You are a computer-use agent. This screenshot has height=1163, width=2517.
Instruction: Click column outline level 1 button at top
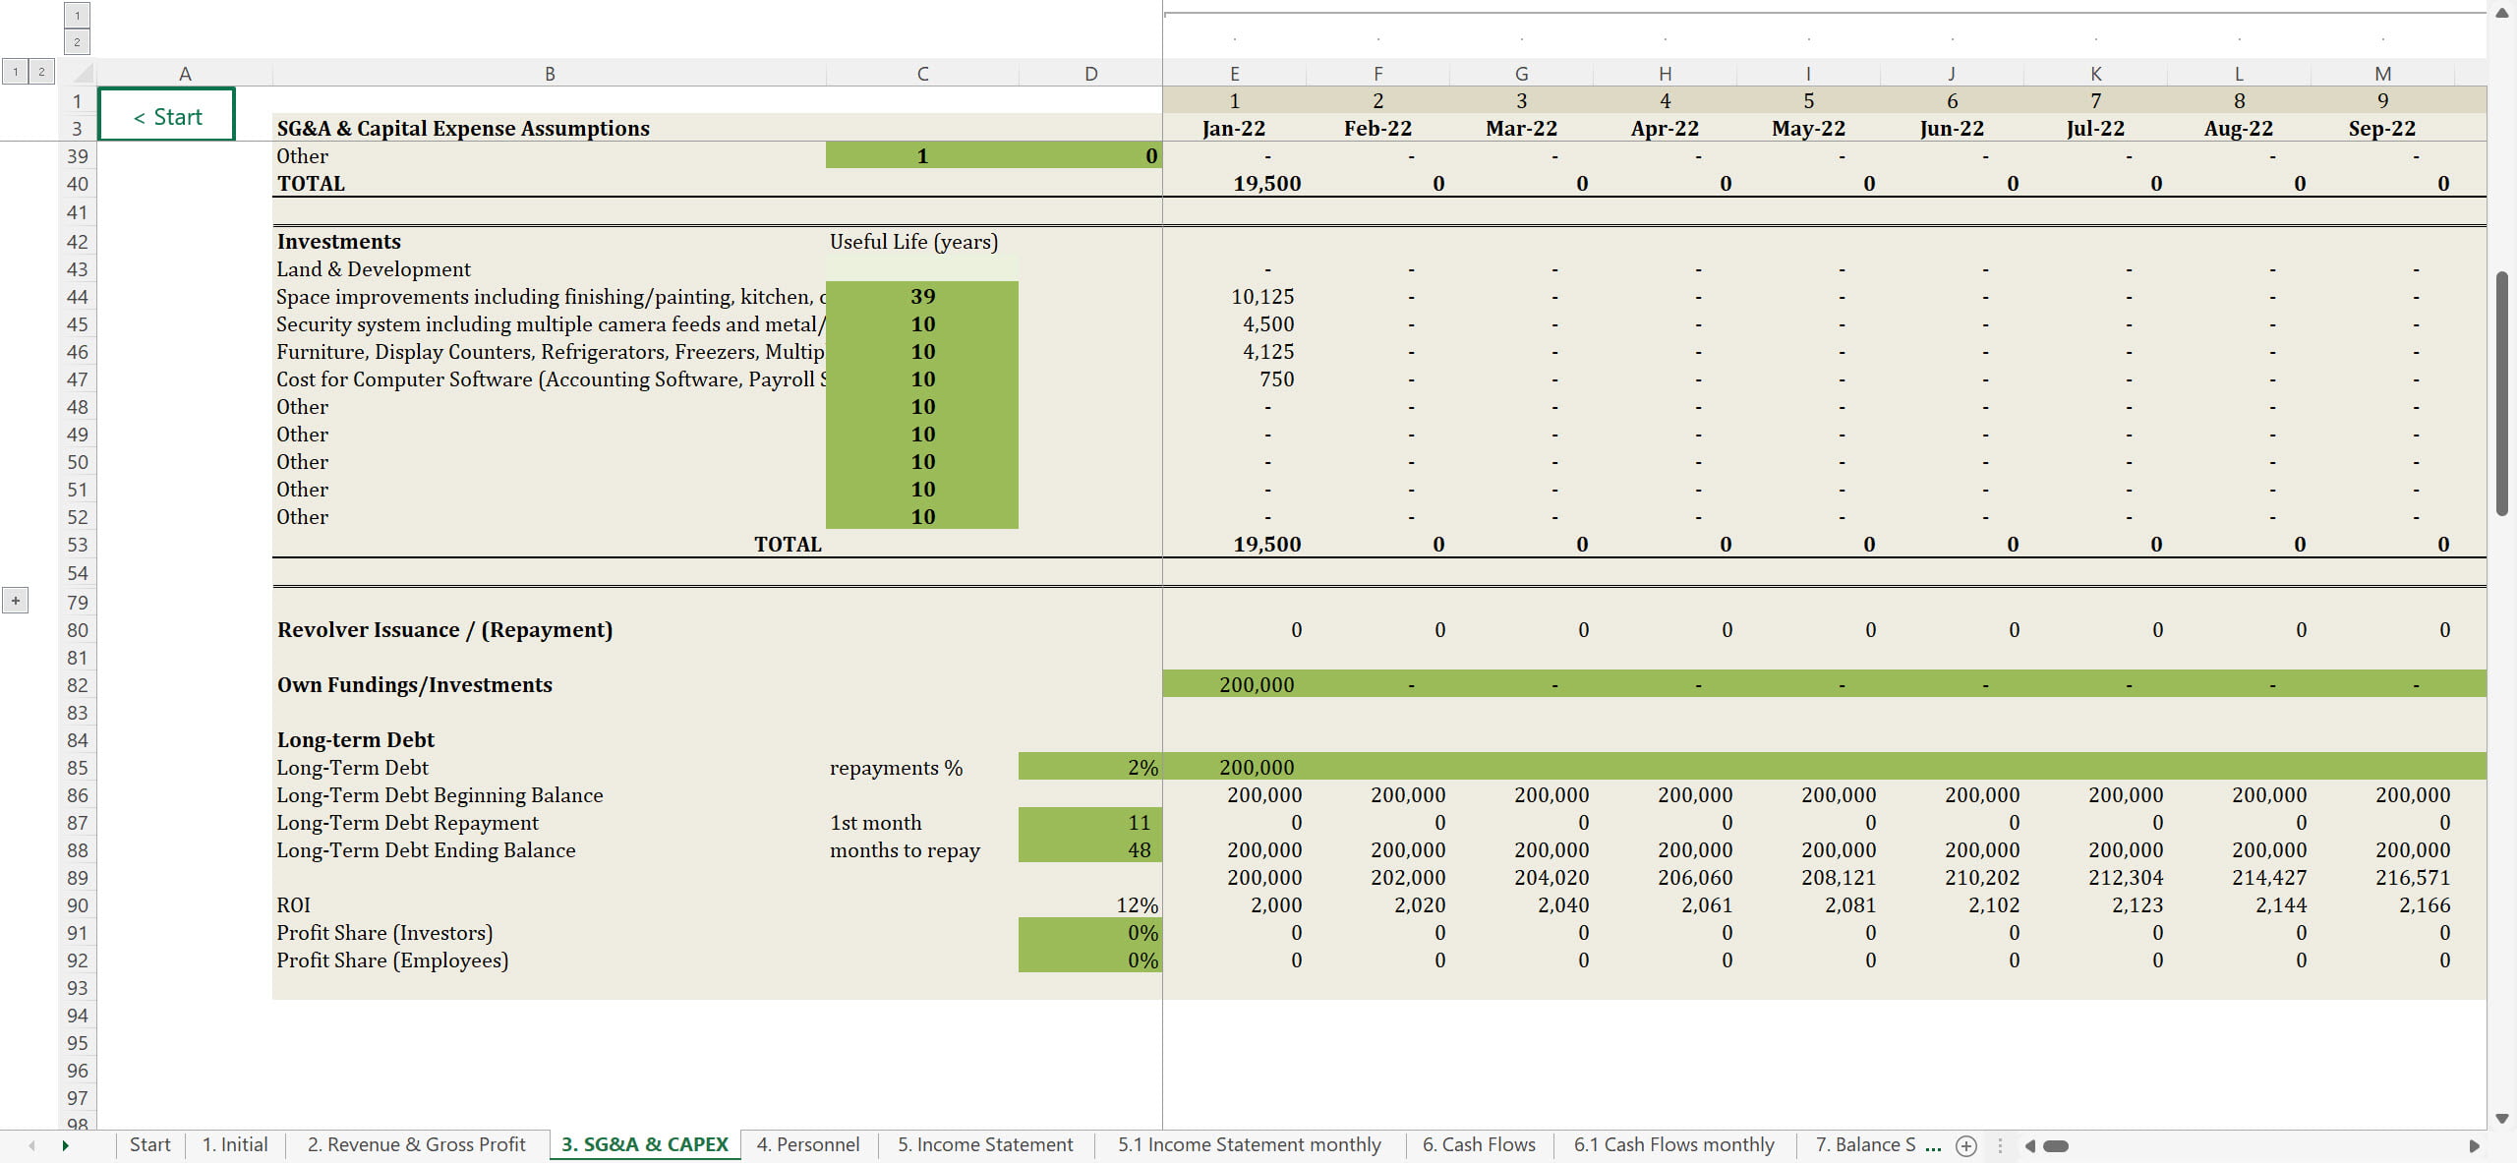tap(77, 15)
